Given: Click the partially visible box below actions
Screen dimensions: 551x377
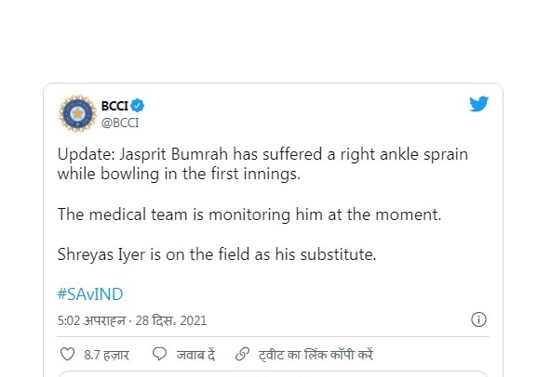Looking at the screenshot, I should coord(274,374).
